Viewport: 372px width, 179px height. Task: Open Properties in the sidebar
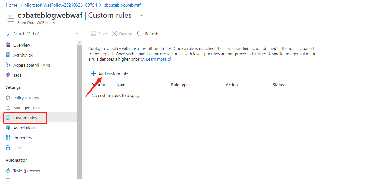pyautogui.click(x=22, y=138)
